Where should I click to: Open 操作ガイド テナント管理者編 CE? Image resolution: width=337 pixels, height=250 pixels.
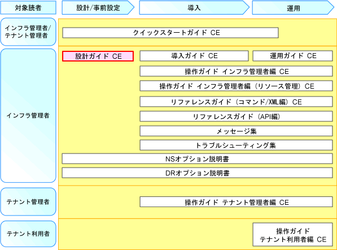[236, 202]
